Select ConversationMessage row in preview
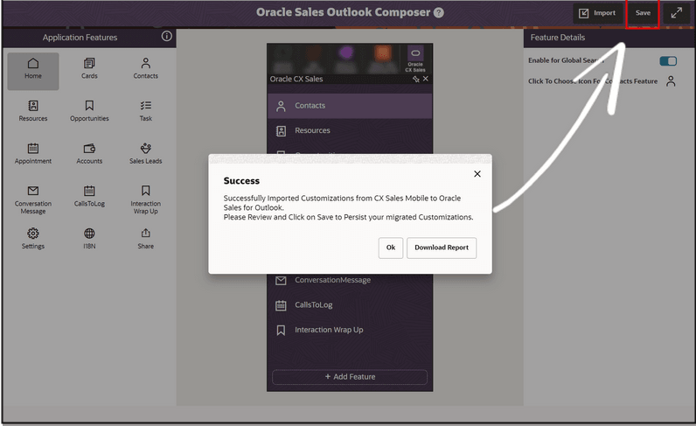696x426 pixels. click(x=350, y=280)
